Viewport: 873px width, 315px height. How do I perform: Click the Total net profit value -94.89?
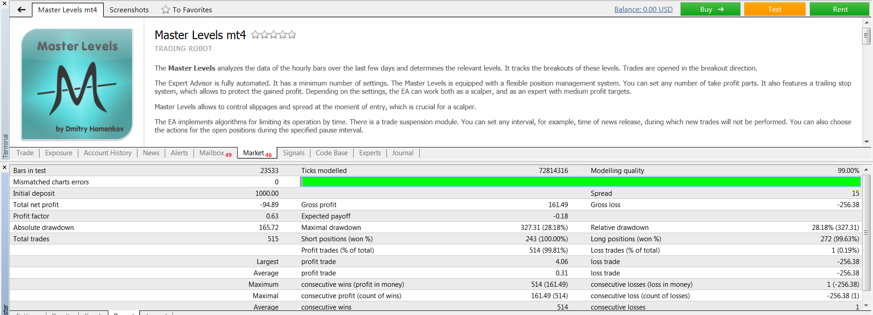click(x=269, y=205)
